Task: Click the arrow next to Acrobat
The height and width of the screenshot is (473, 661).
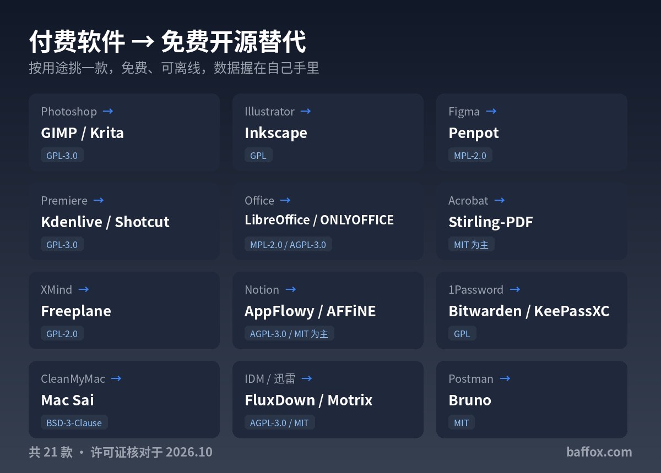Action: [x=500, y=200]
